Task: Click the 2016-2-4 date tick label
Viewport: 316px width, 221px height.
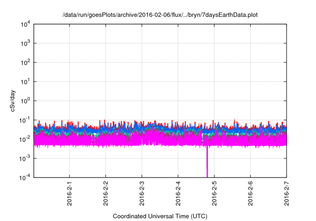Action: pyautogui.click(x=178, y=193)
